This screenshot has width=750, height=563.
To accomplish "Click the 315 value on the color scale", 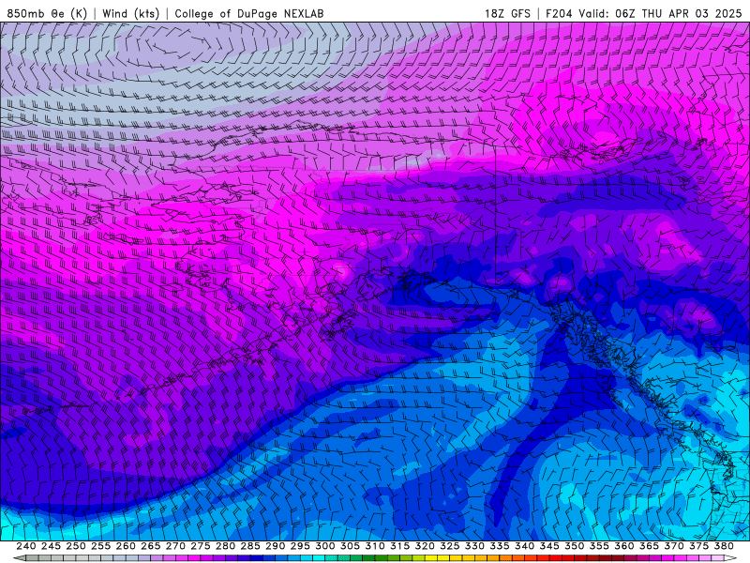I will [400, 546].
